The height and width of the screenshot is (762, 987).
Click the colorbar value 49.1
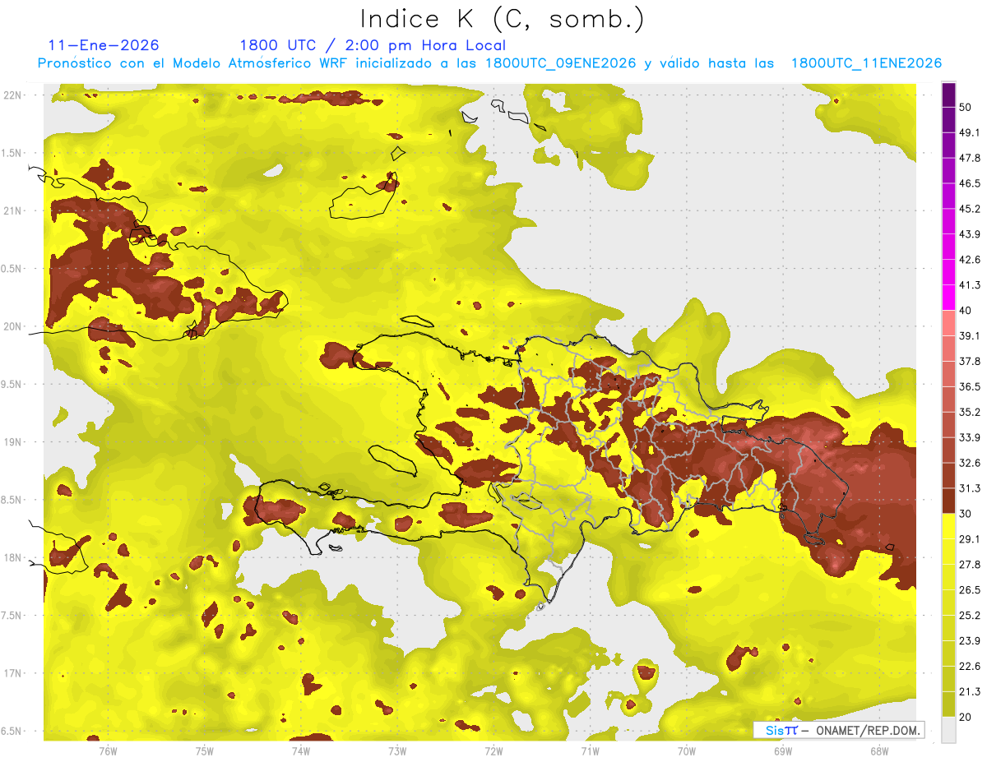970,132
